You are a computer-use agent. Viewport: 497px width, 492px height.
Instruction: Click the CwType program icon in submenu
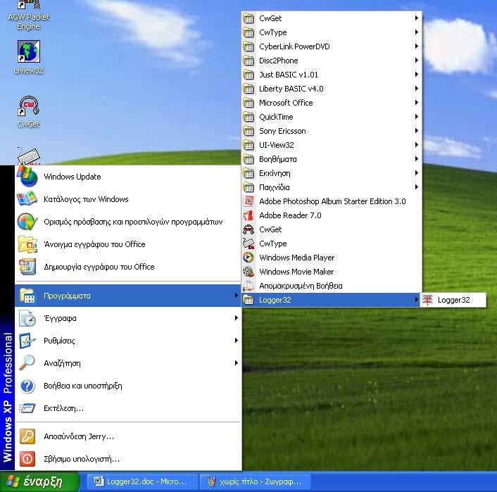[x=249, y=244]
